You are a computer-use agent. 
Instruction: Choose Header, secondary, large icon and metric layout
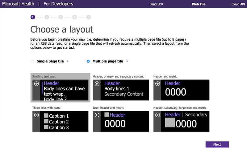pyautogui.click(x=182, y=121)
